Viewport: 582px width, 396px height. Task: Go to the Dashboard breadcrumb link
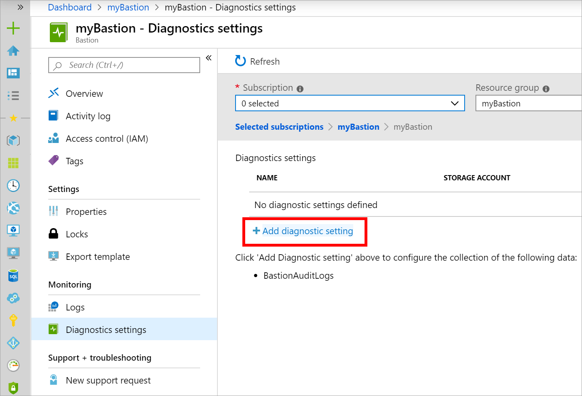click(x=70, y=7)
